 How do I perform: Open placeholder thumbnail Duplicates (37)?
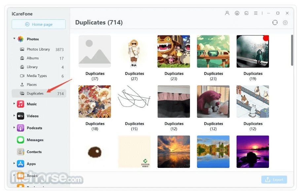pyautogui.click(x=95, y=51)
